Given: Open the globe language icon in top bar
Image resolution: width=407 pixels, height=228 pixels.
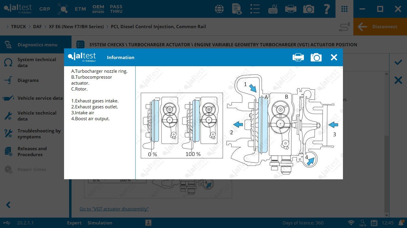Looking at the screenshot, I should point(220,9).
